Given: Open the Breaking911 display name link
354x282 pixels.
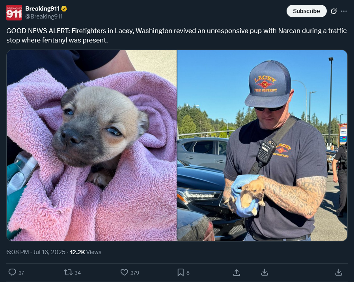Looking at the screenshot, I should [42, 9].
